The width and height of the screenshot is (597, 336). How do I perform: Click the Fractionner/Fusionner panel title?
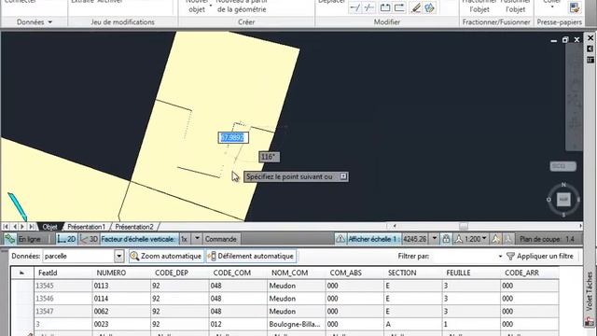point(496,22)
